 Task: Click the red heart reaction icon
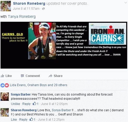click(x=7, y=85)
